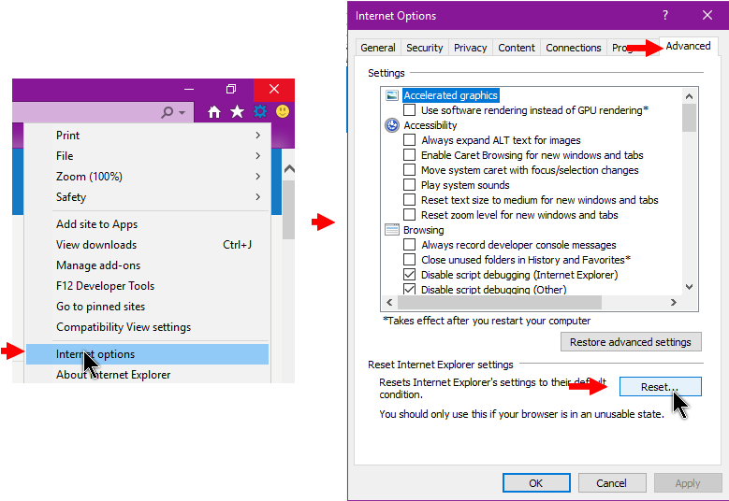Open address bar search dropdown arrow
729x501 pixels.
[182, 113]
